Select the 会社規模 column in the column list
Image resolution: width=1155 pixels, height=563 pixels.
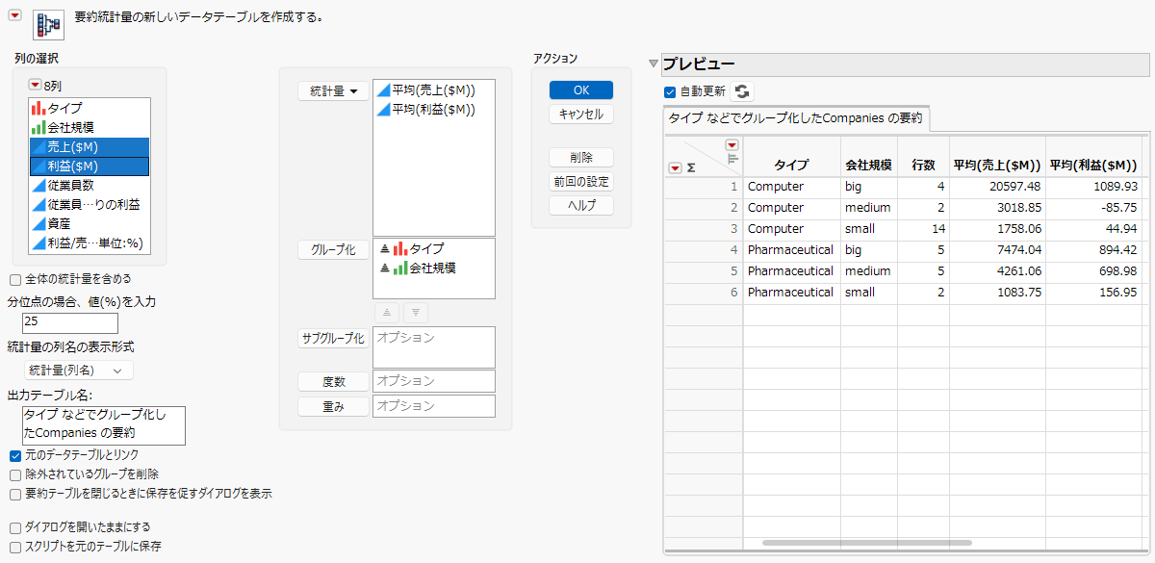click(x=90, y=127)
